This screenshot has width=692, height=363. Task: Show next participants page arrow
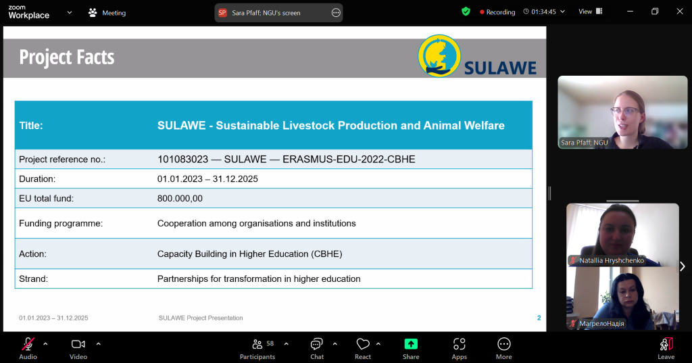click(x=683, y=266)
